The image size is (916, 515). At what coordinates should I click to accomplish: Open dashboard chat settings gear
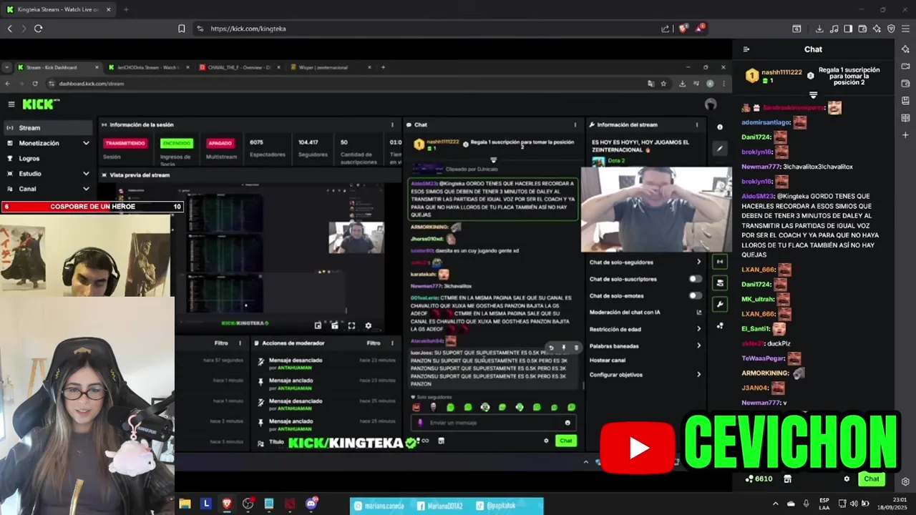point(546,441)
